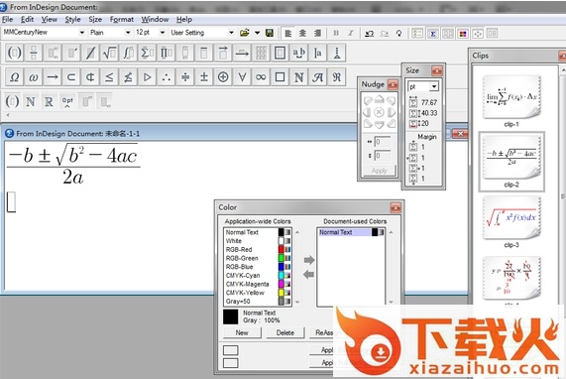This screenshot has height=379, width=566.
Task: Insert the infinity symbol
Action: [x=261, y=77]
